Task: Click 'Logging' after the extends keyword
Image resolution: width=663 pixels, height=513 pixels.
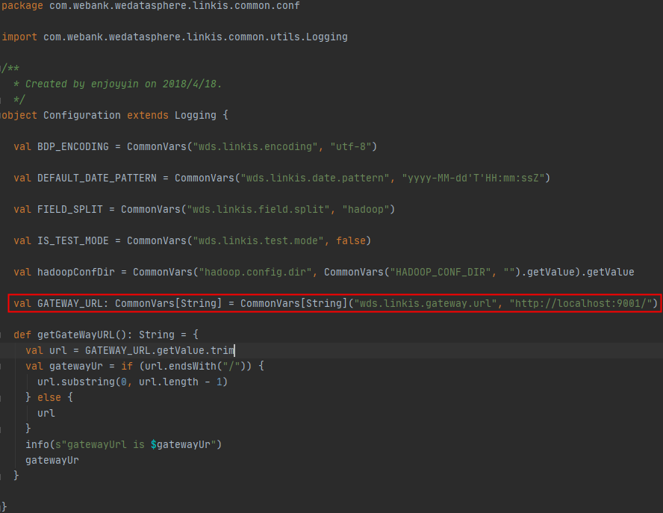Action: (x=196, y=115)
